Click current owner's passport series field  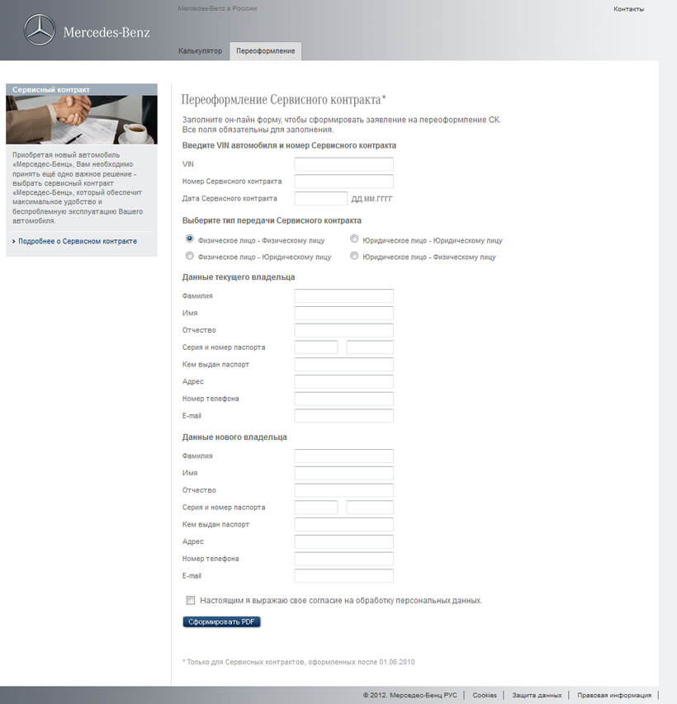coord(316,347)
